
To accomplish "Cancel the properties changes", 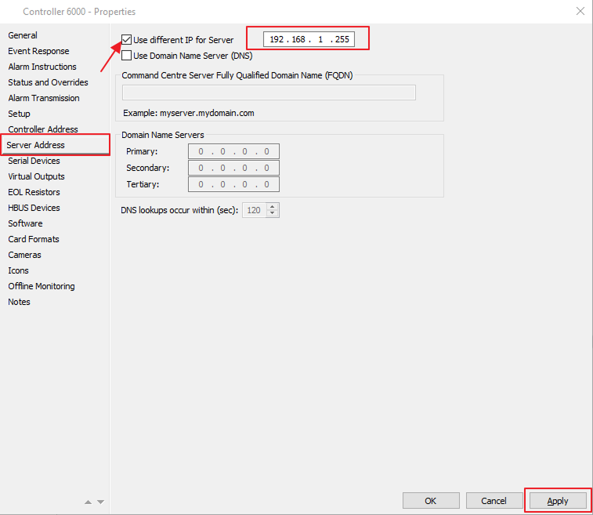I will click(494, 501).
